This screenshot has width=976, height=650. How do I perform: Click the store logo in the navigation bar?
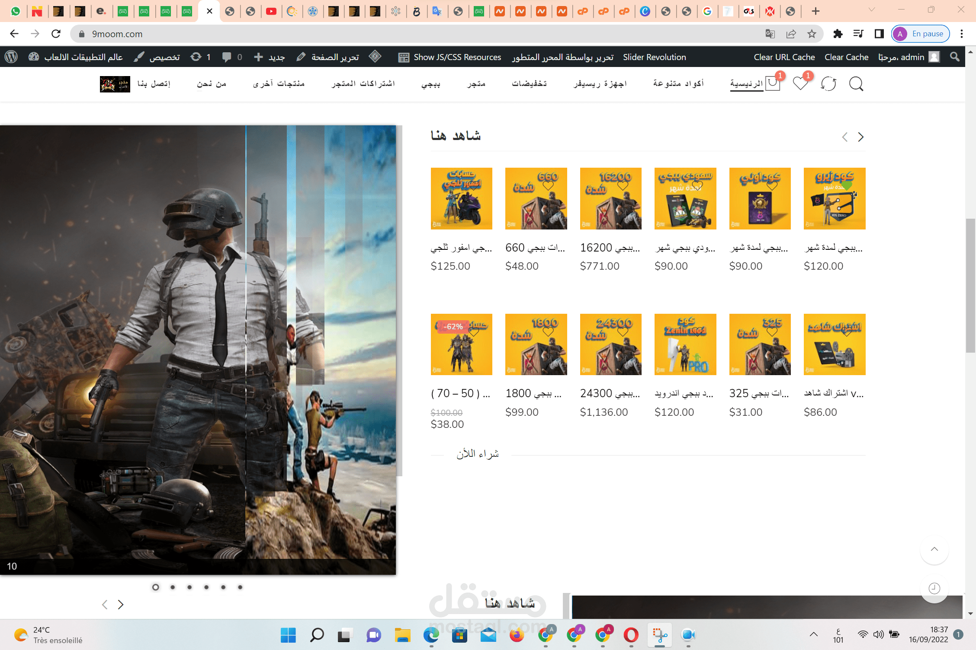[115, 84]
